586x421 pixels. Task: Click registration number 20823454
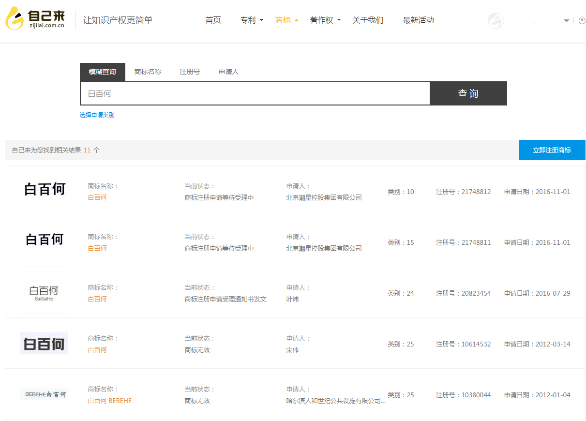[x=476, y=293]
